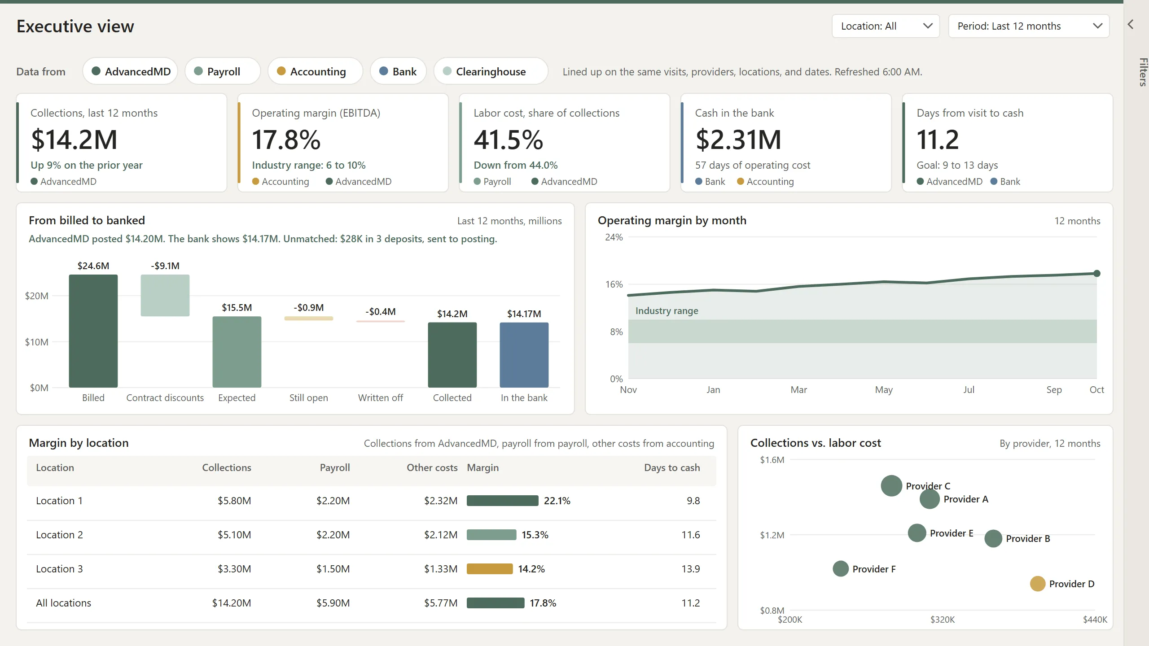Viewport: 1149px width, 646px height.
Task: Click Location 3 gold margin bar at 14.2%
Action: (x=490, y=569)
